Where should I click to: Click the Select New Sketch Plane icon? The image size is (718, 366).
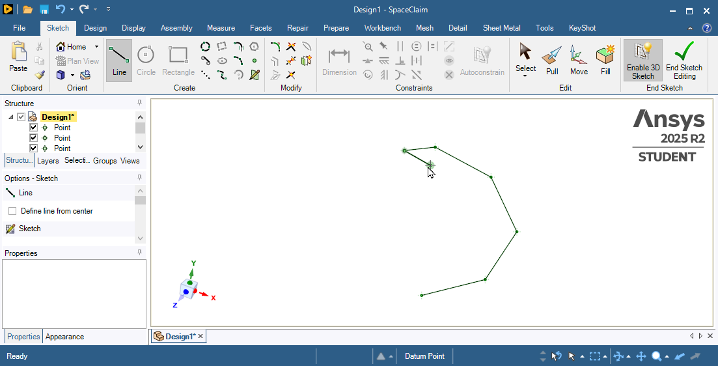(x=255, y=75)
